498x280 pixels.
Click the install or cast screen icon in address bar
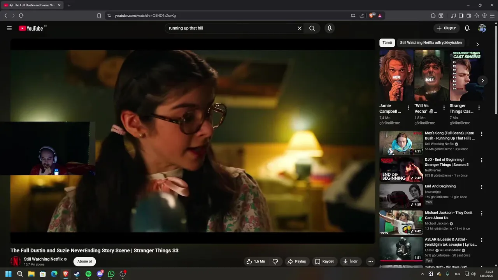coord(353,16)
